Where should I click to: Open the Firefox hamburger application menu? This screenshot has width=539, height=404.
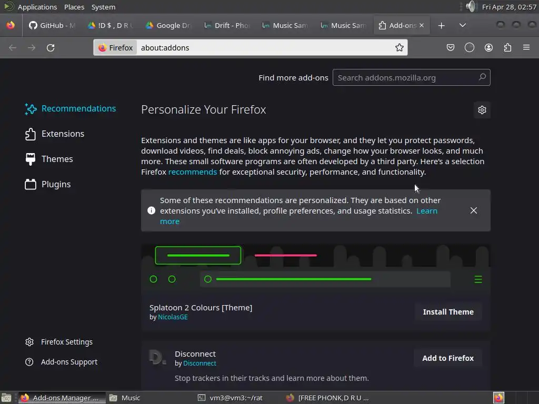coord(526,47)
